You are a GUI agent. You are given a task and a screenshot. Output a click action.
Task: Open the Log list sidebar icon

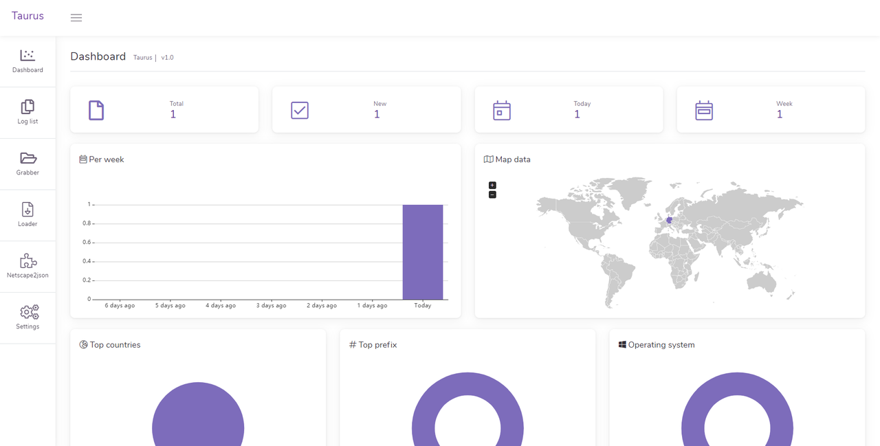point(27,107)
